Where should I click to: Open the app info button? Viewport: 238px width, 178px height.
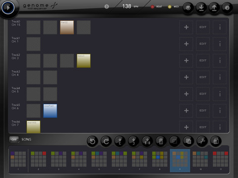point(227,7)
